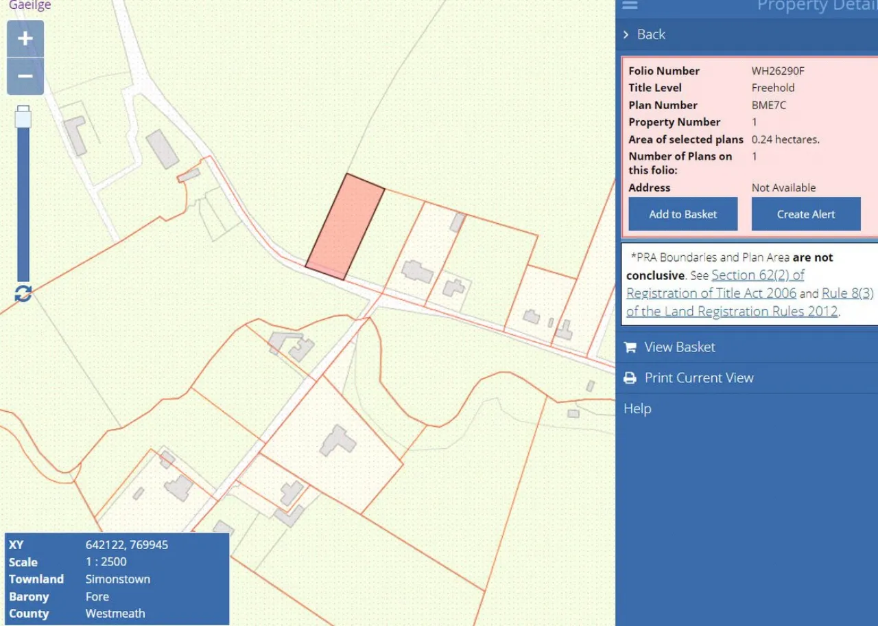
Task: Click the plan number BME7C value
Action: tap(768, 105)
